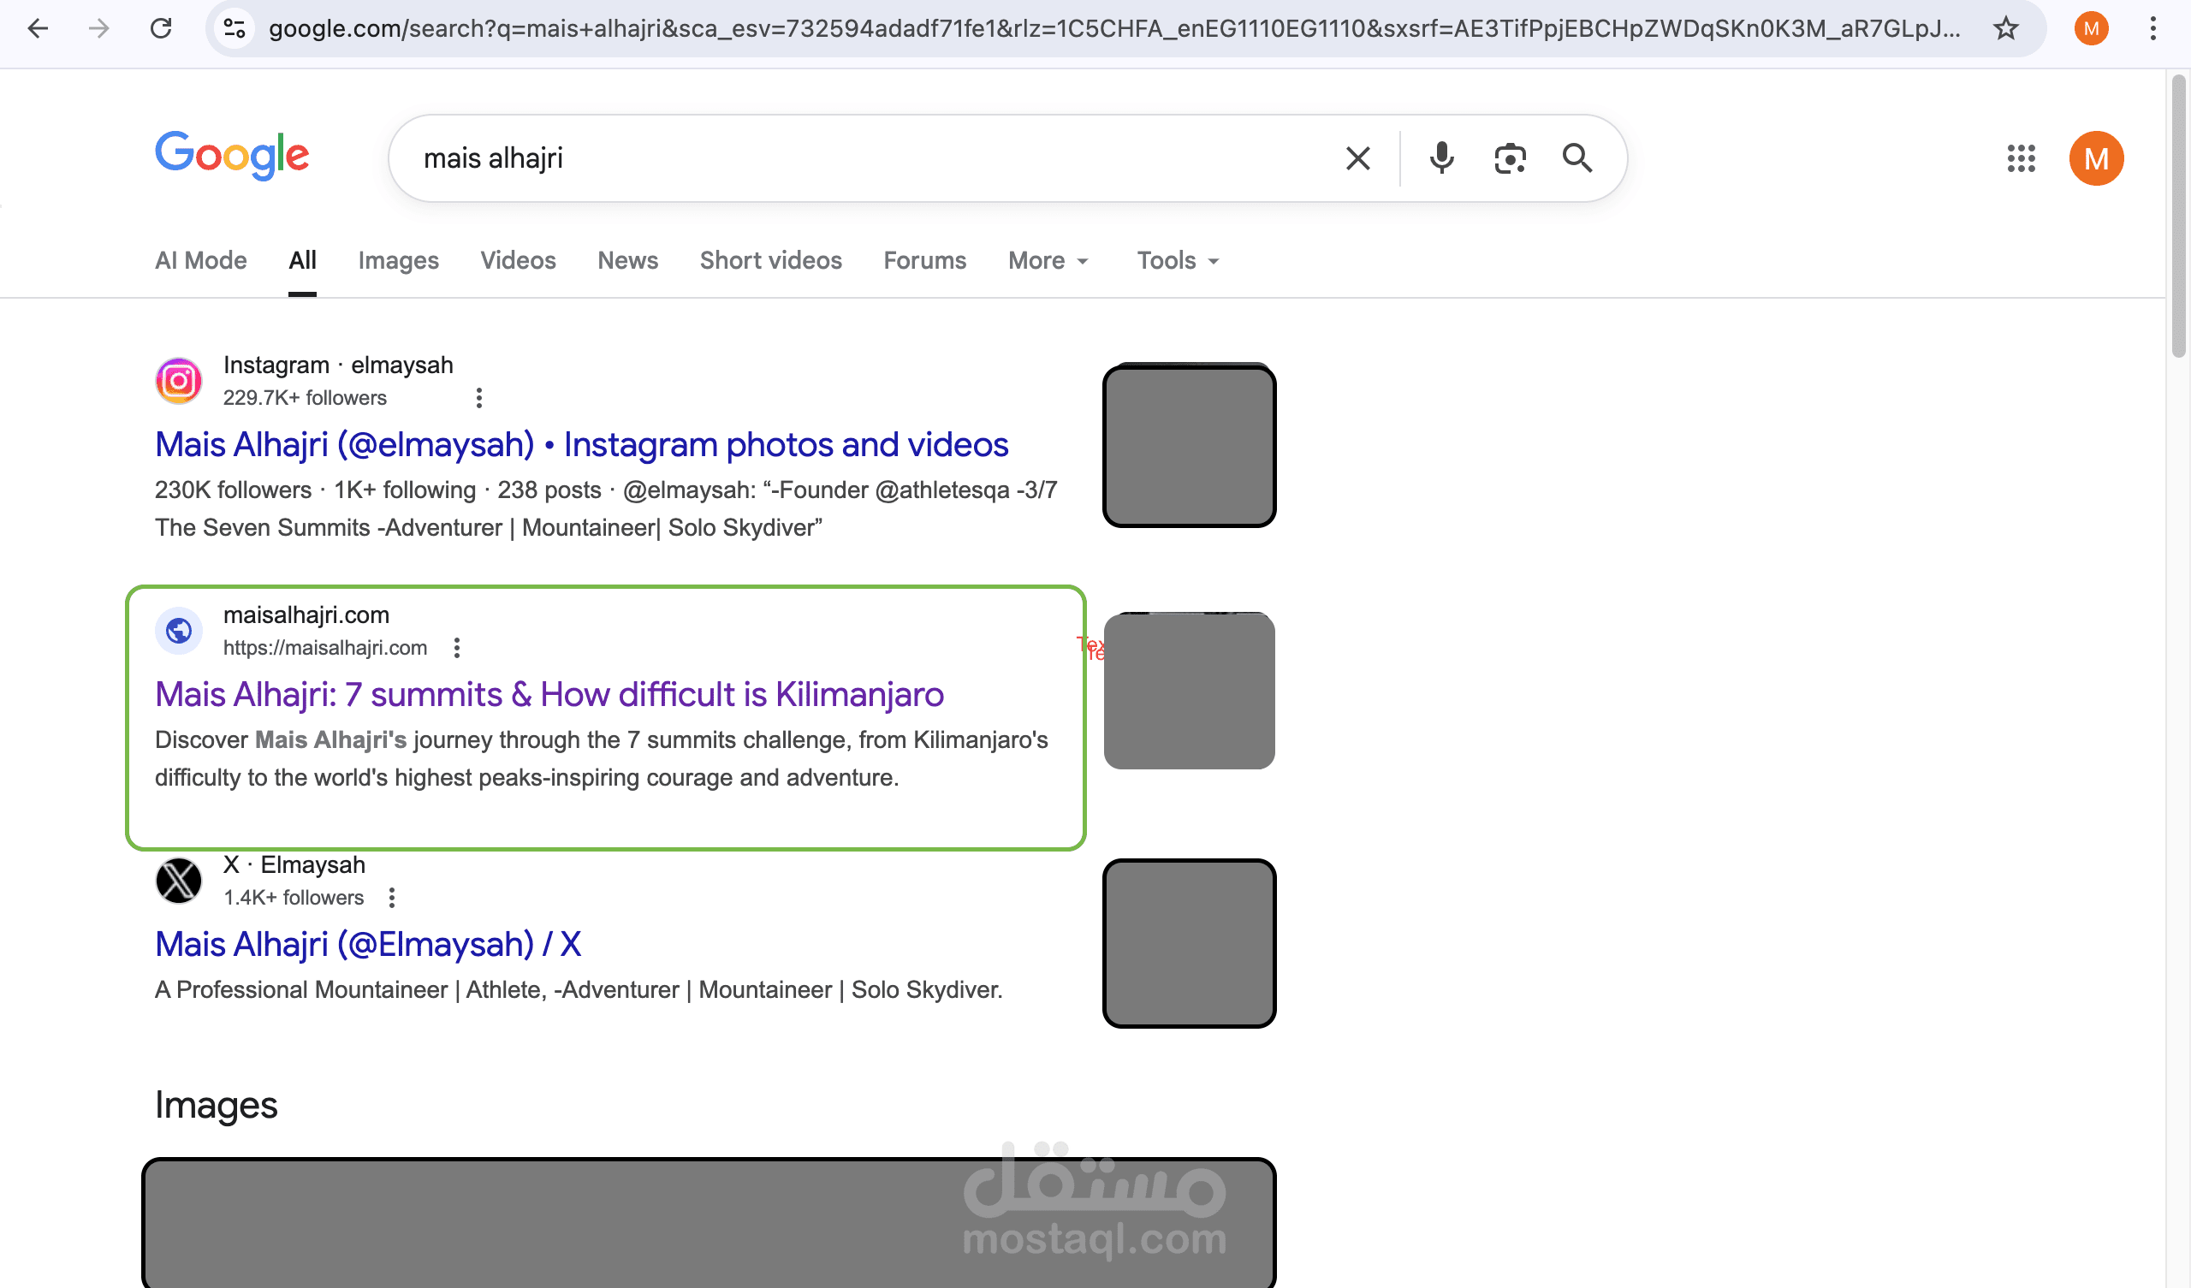Switch to Videos tab
The width and height of the screenshot is (2191, 1288).
(518, 260)
